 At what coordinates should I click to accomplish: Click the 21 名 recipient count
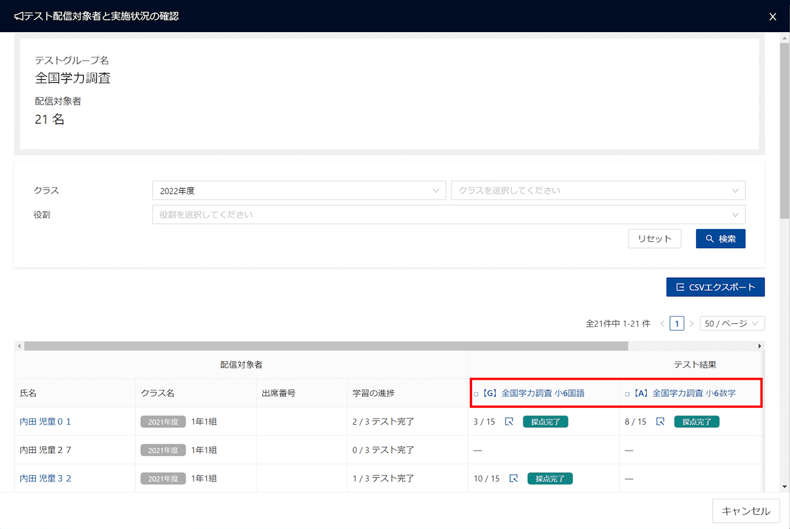(x=49, y=120)
